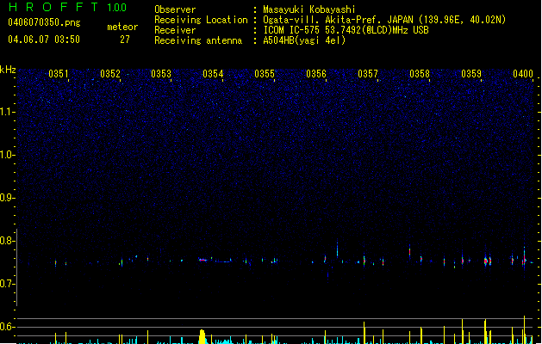Click the 'Receiver' label

(175, 30)
